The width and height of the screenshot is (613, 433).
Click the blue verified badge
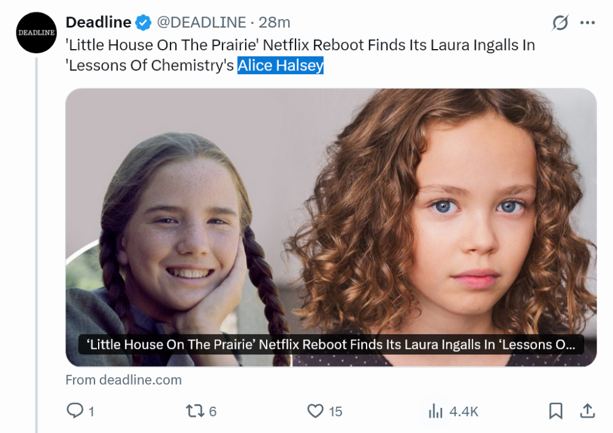(x=143, y=23)
